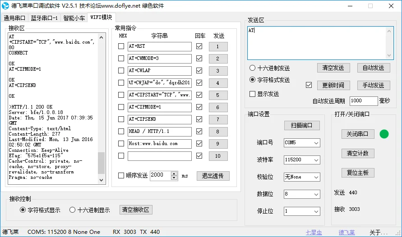The image size is (402, 237).
Task: Send command 1 AT+RST
Action: [x=218, y=46]
